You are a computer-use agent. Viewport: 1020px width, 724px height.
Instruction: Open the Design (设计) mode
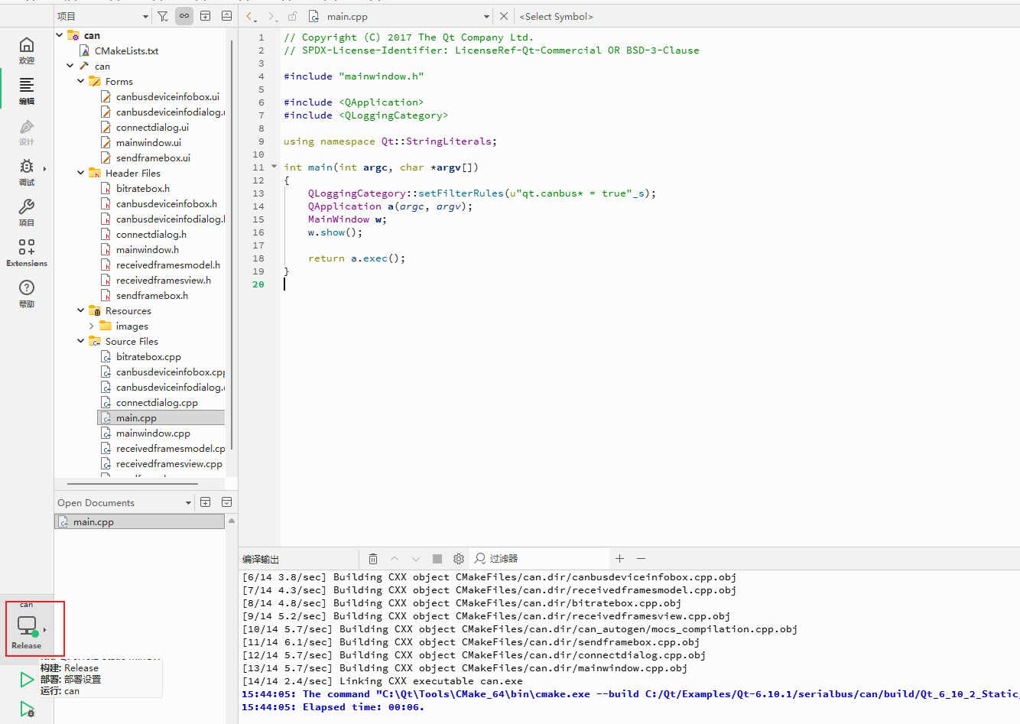[26, 131]
